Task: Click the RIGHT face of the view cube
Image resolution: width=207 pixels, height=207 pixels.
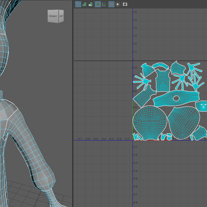Action: pos(61,16)
